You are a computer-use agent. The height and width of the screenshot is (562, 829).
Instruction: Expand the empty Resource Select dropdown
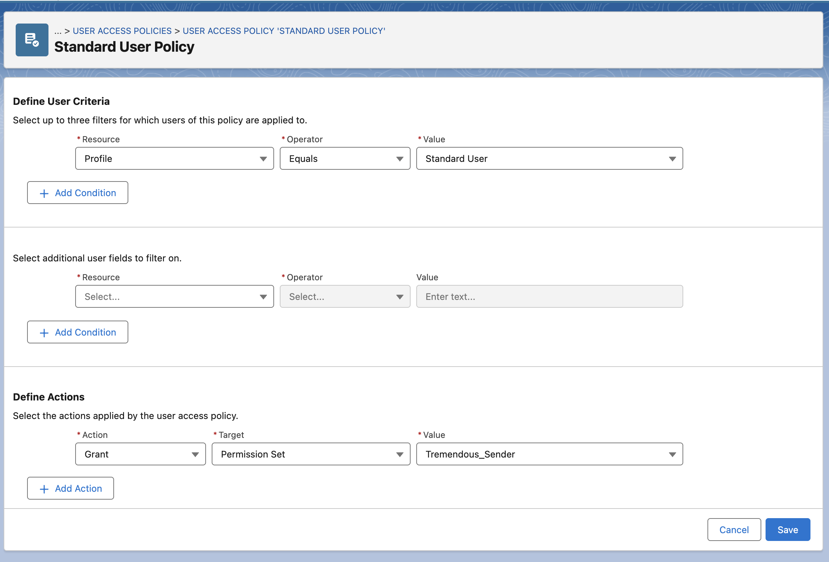[174, 297]
